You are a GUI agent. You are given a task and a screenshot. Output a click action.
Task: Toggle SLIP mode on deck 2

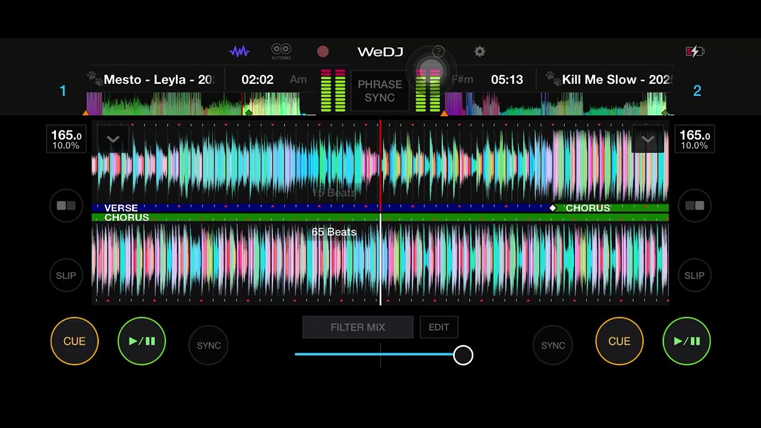point(694,275)
